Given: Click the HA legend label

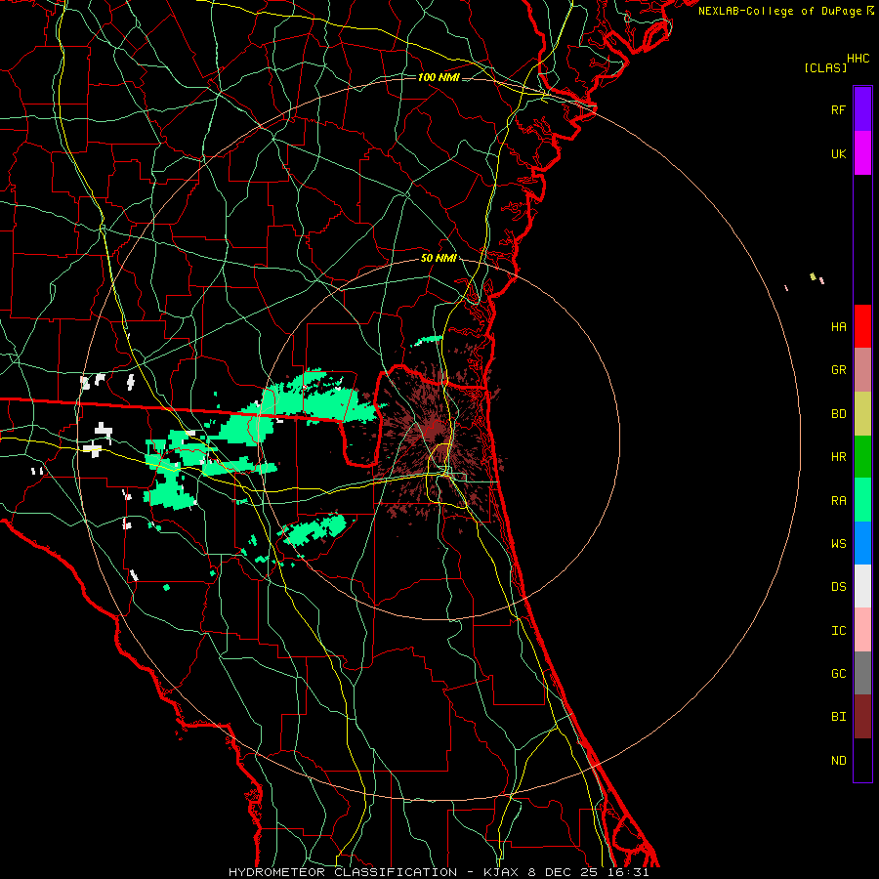Looking at the screenshot, I should 838,326.
